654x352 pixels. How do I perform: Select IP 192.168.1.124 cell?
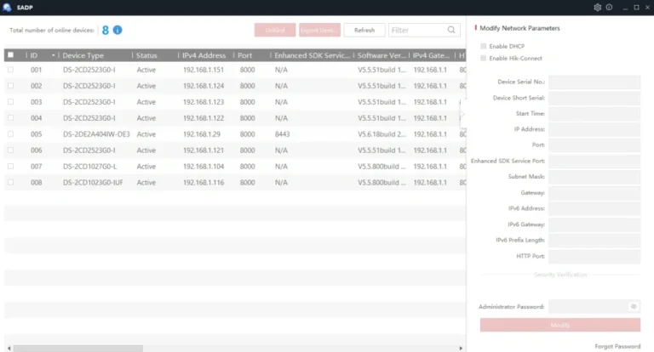click(x=204, y=86)
